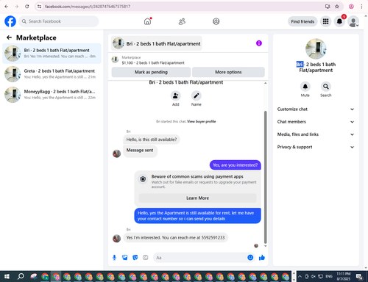The height and width of the screenshot is (282, 368).
Task: Open the purple conversation info icon
Action: (259, 43)
